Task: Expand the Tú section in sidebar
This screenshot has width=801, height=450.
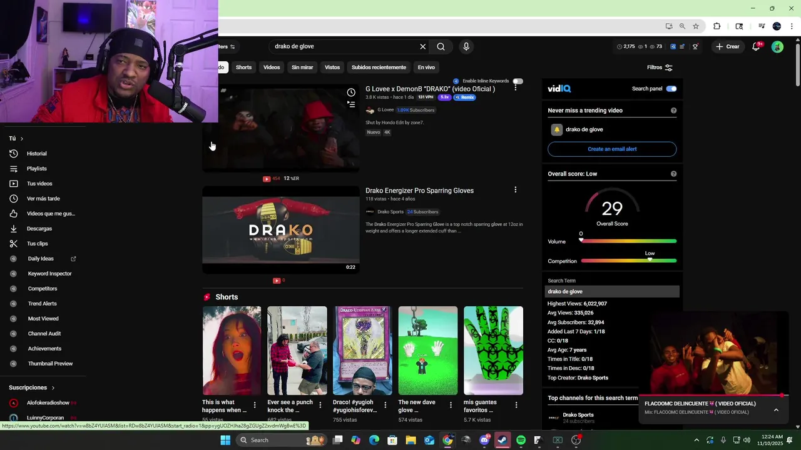Action: pyautogui.click(x=16, y=138)
